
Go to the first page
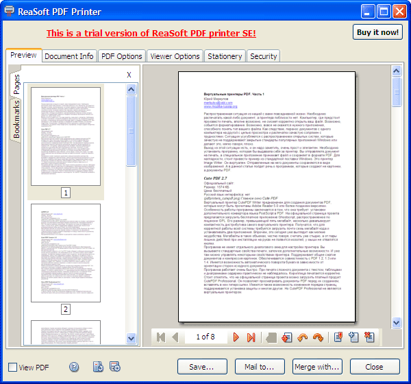tap(161, 337)
